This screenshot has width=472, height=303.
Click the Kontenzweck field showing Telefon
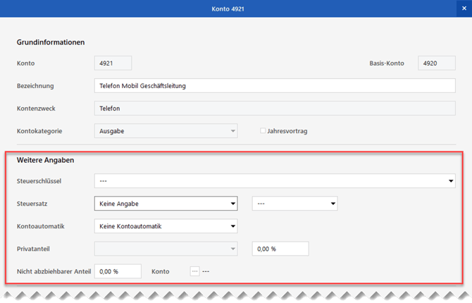point(275,109)
